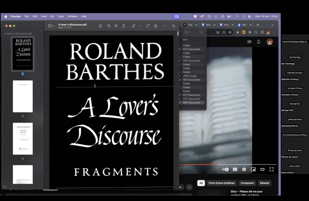Toggle closed captions on the YouTube player
The image size is (309, 201).
235,169
